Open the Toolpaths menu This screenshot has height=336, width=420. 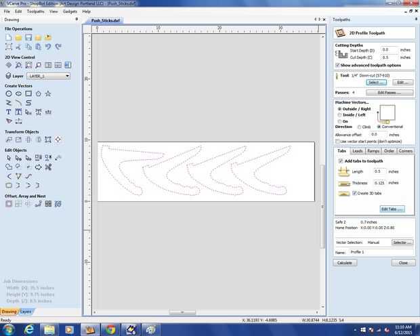pyautogui.click(x=36, y=12)
